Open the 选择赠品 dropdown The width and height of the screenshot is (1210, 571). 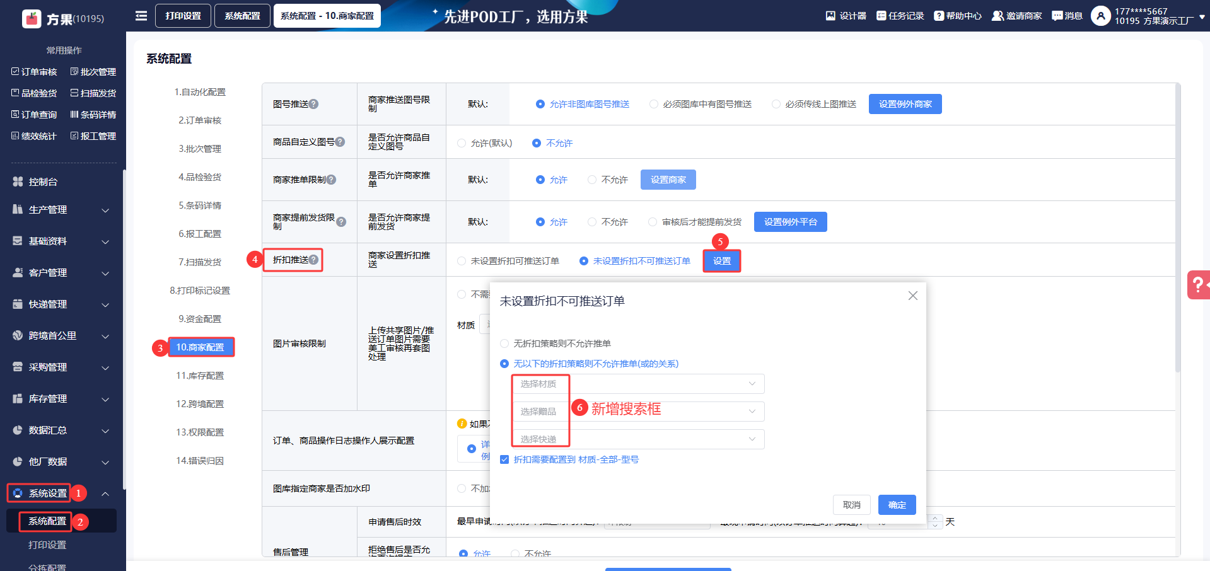(x=638, y=412)
